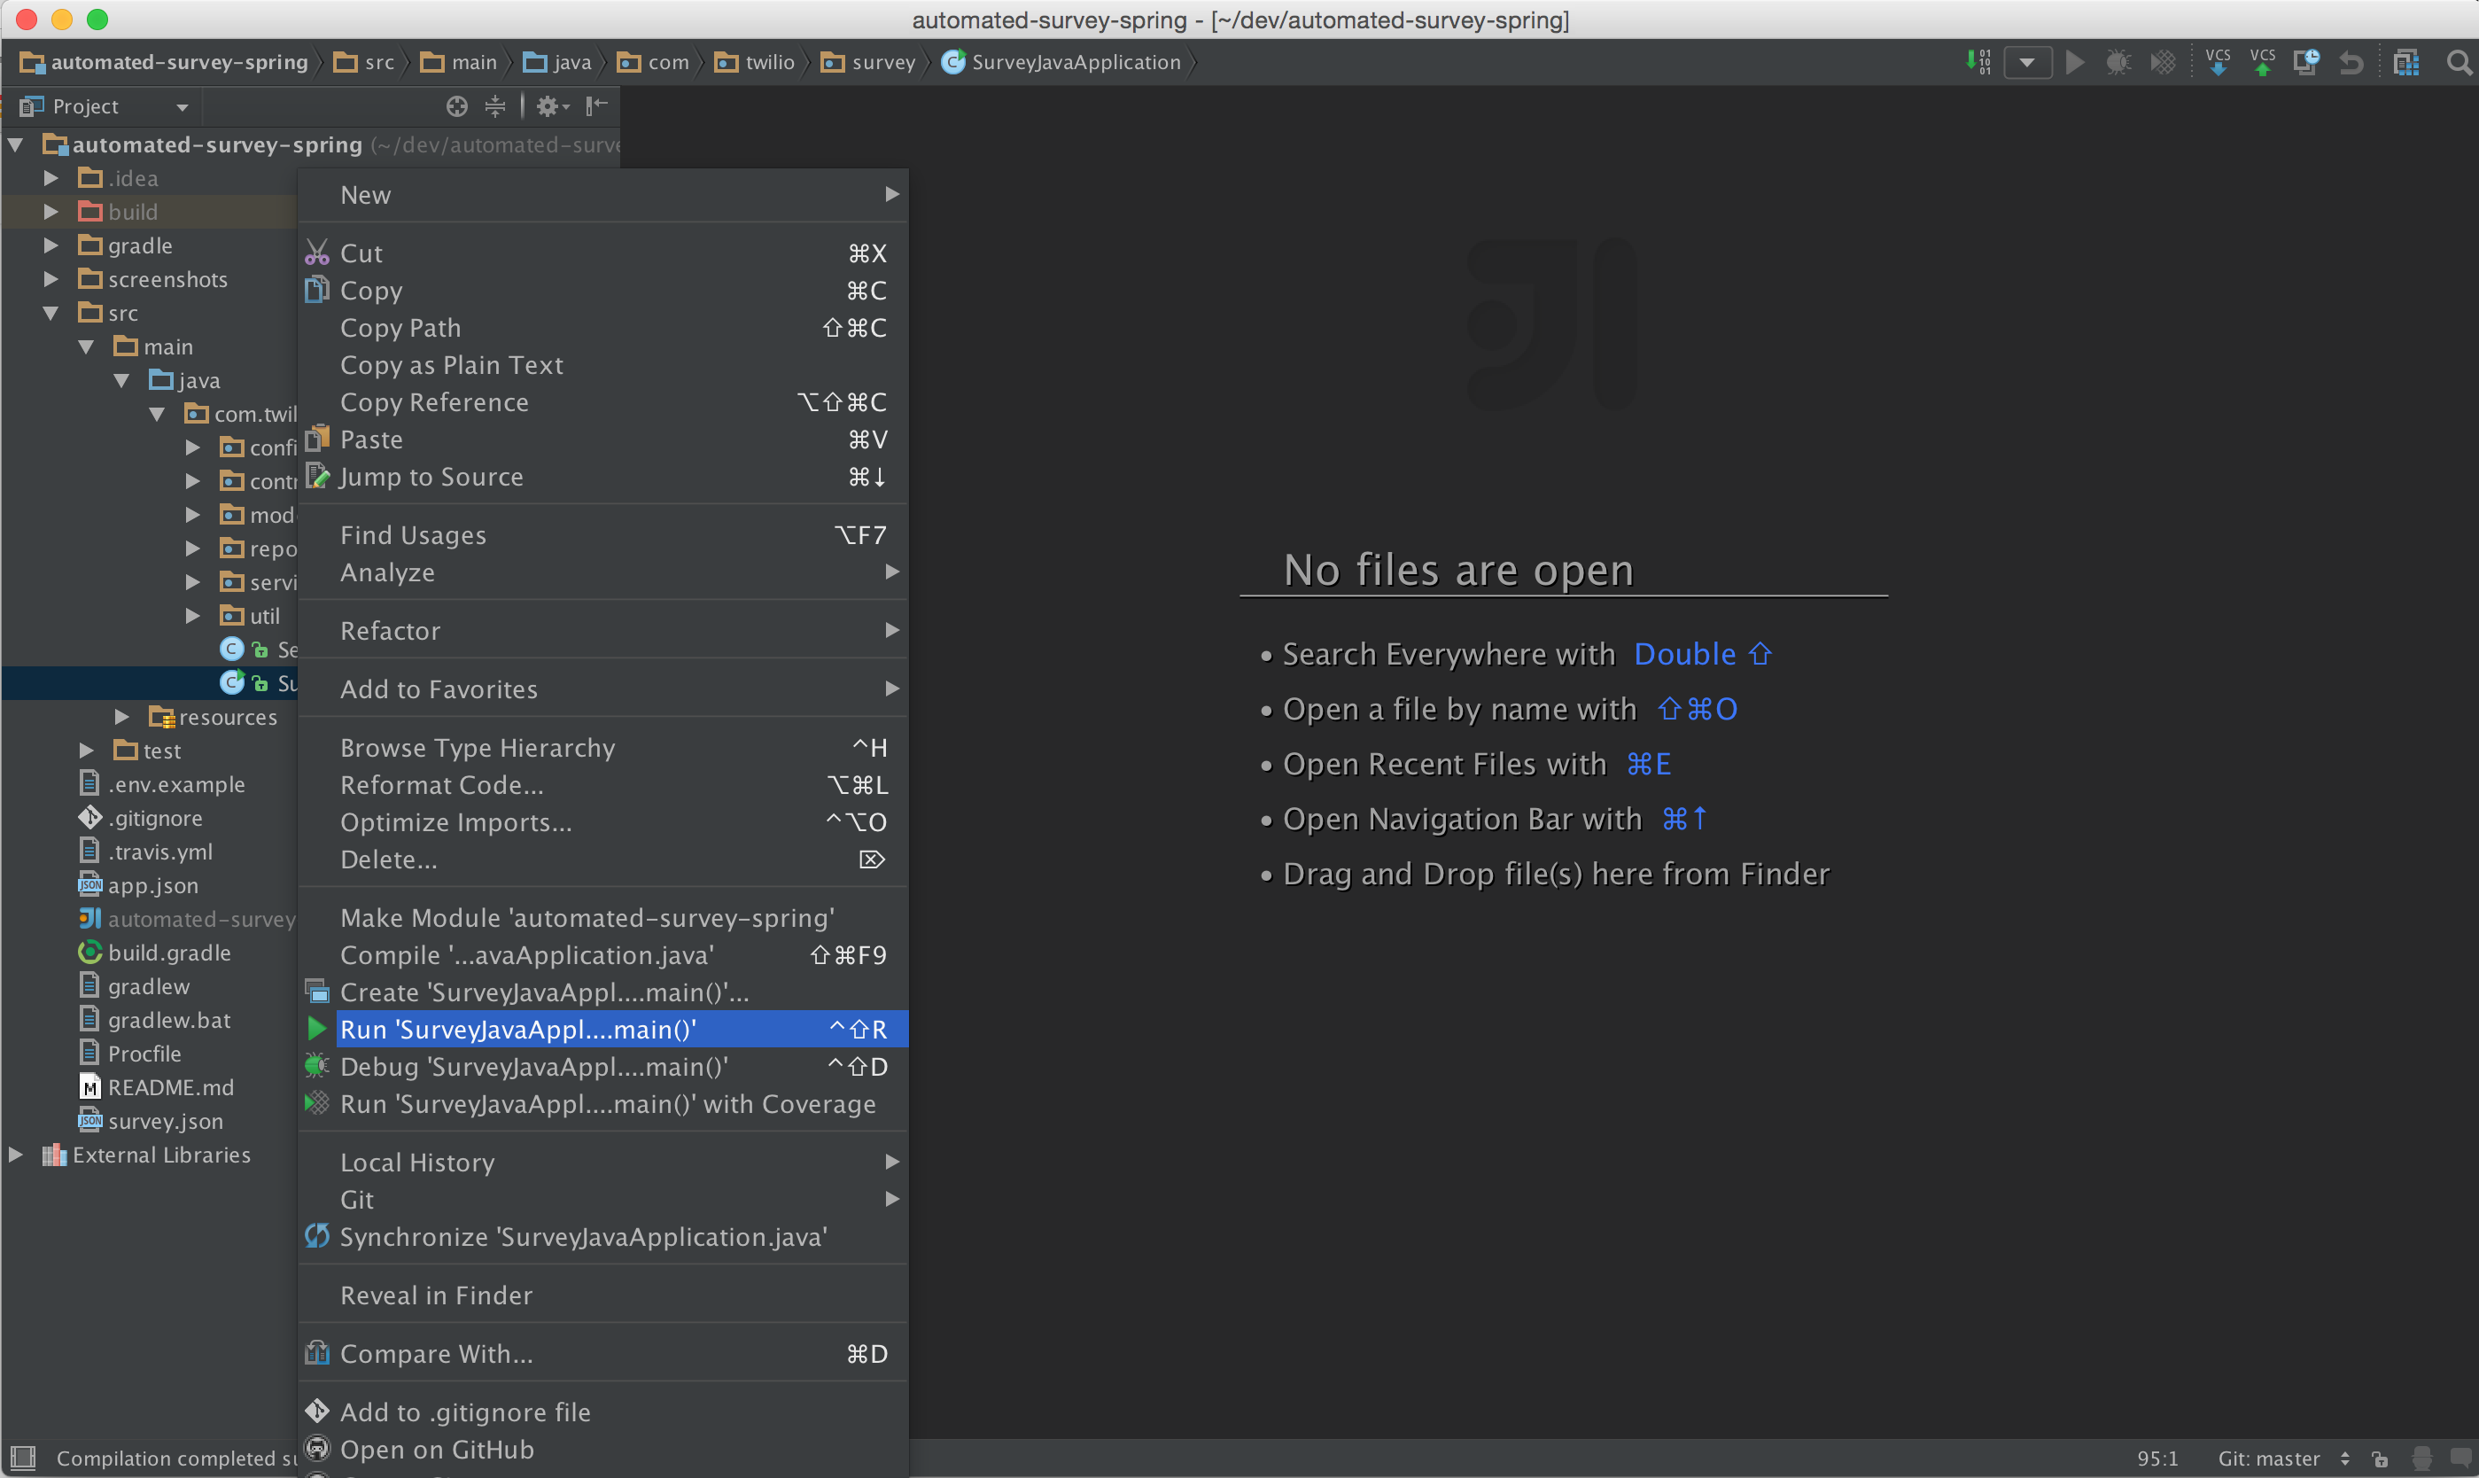The image size is (2479, 1478).
Task: Select .gitignore file in tree
Action: [140, 819]
